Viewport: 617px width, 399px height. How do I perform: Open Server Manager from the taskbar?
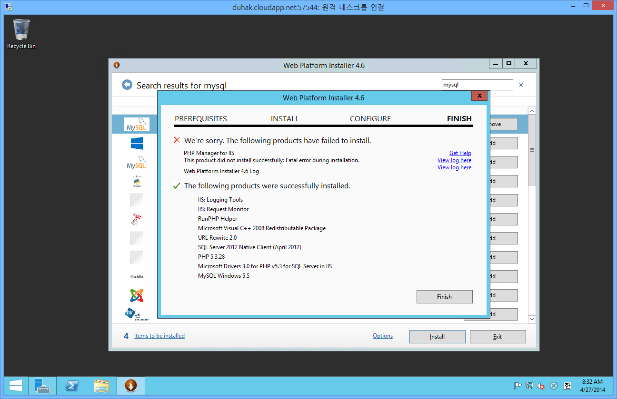[x=42, y=386]
